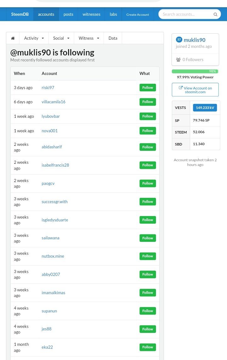Expand the Witness dropdown menu
227x360 pixels.
click(x=89, y=38)
